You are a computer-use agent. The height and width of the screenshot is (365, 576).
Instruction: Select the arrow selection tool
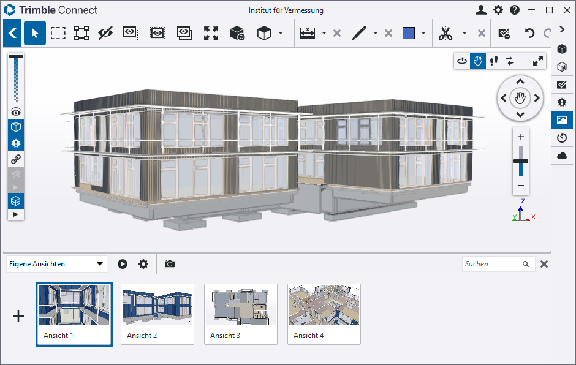tap(35, 33)
